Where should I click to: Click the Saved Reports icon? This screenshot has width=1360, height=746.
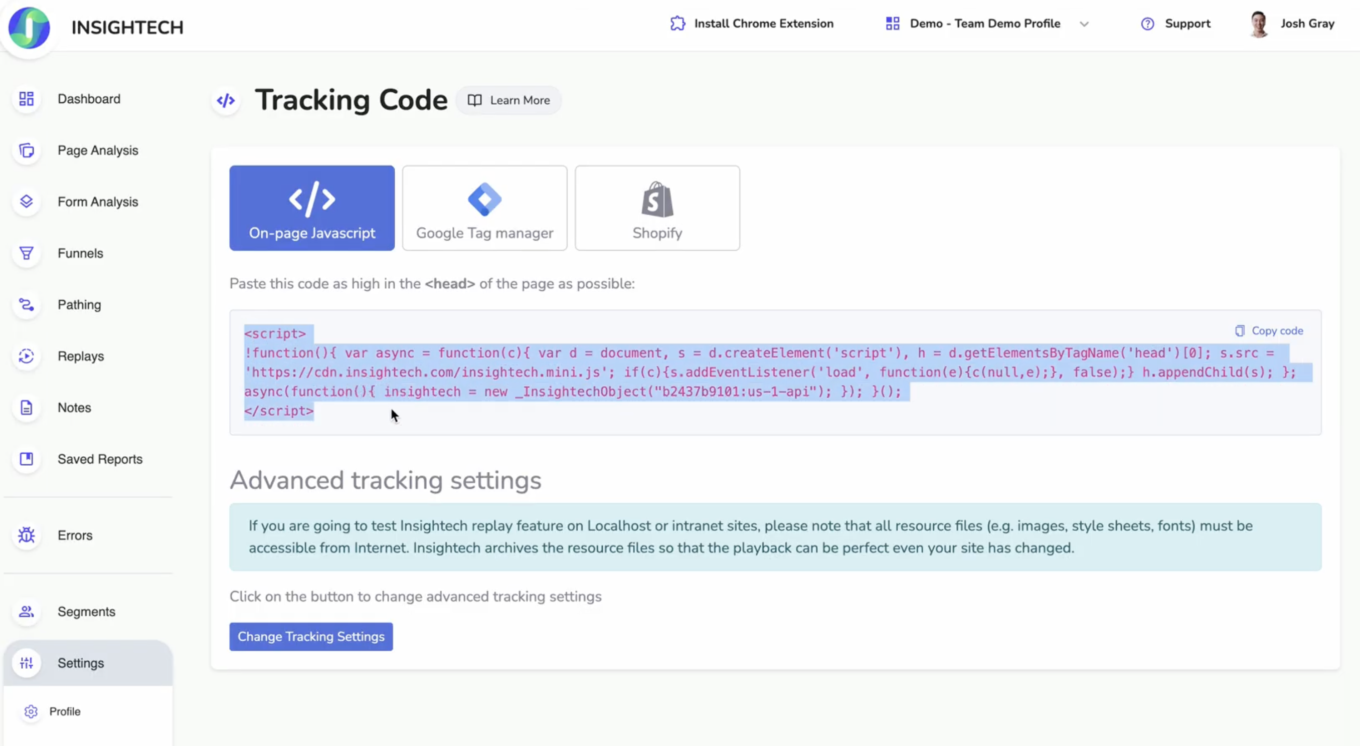[x=27, y=459]
